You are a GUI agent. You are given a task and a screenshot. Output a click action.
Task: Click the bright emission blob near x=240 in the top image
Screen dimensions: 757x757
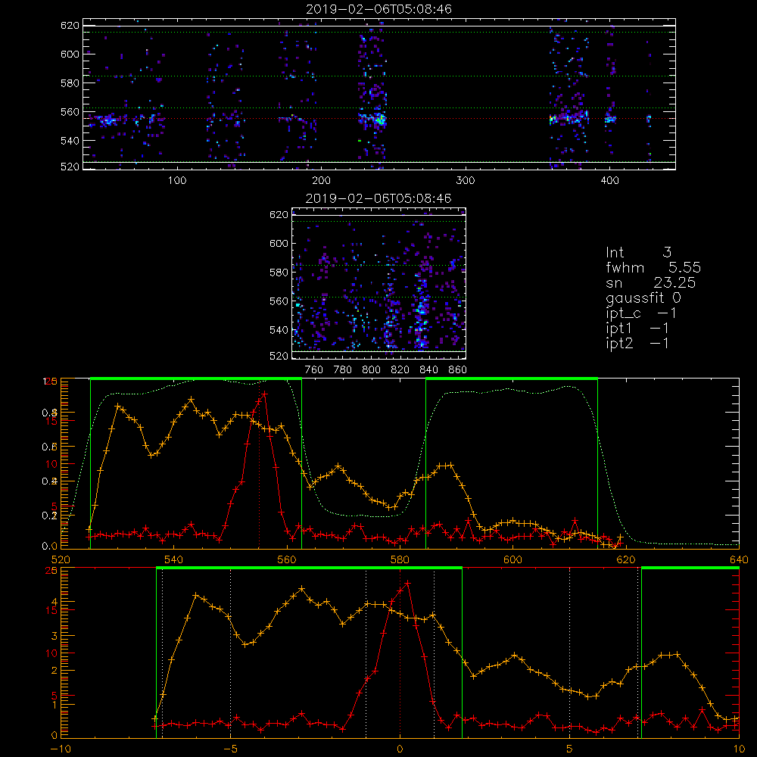coord(381,120)
